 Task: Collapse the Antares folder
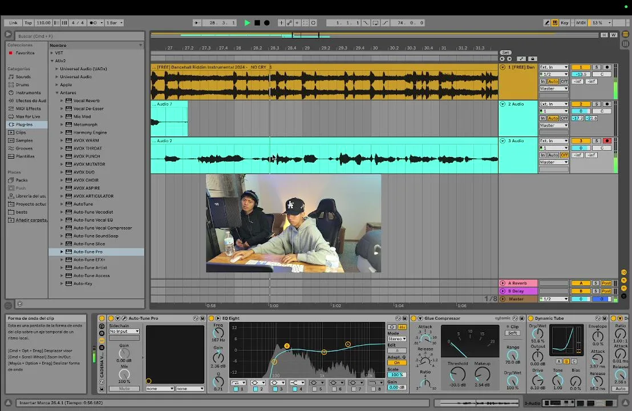pos(57,93)
